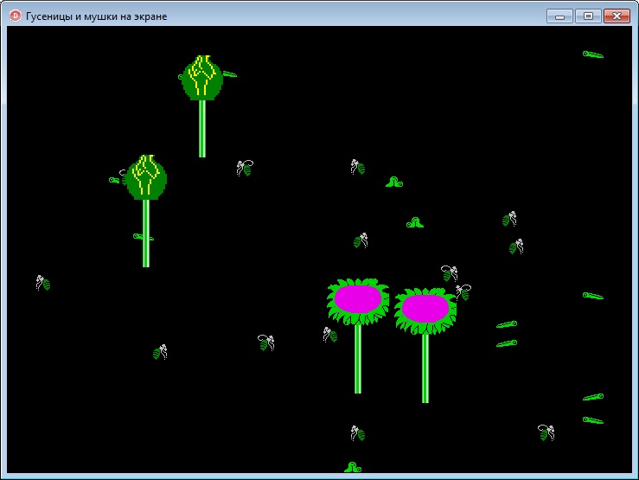Click the fly directly below the left sunflower stem
Viewport: 639px width, 480px height.
click(x=358, y=433)
